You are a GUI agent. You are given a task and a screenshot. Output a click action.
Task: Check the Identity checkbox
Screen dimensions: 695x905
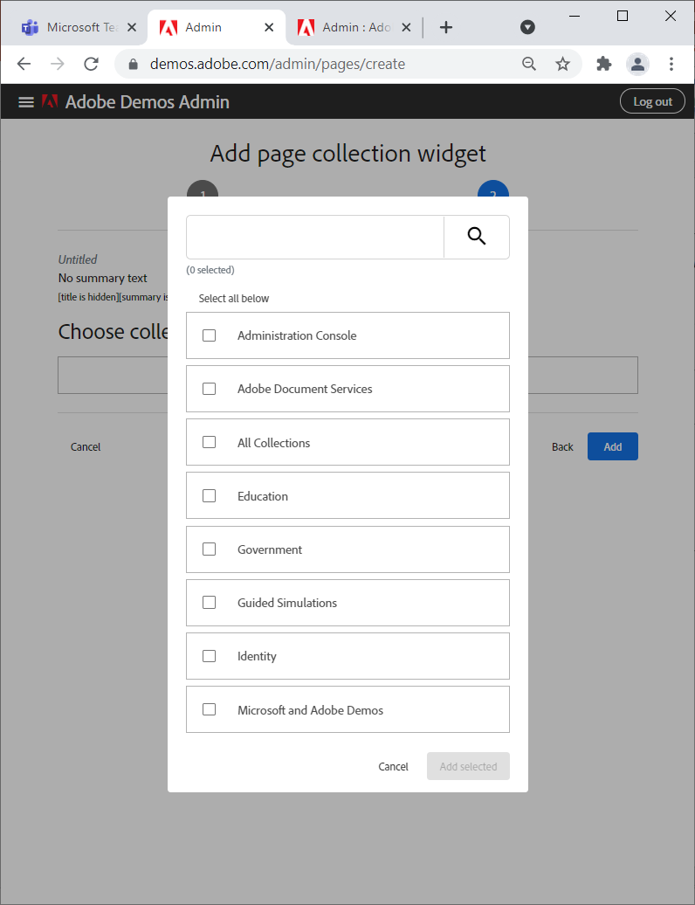[210, 656]
